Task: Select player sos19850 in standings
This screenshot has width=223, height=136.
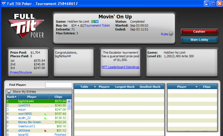Action: pos(36,114)
